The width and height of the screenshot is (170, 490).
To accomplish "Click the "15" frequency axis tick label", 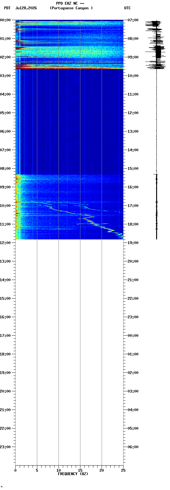I will click(x=80, y=471).
